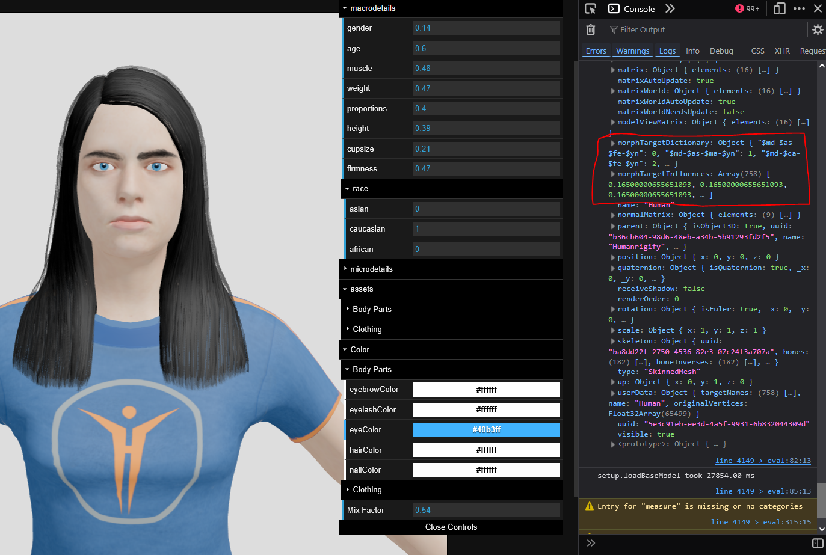The width and height of the screenshot is (826, 555).
Task: Open the eyebrowColor swatch
Action: tap(486, 390)
